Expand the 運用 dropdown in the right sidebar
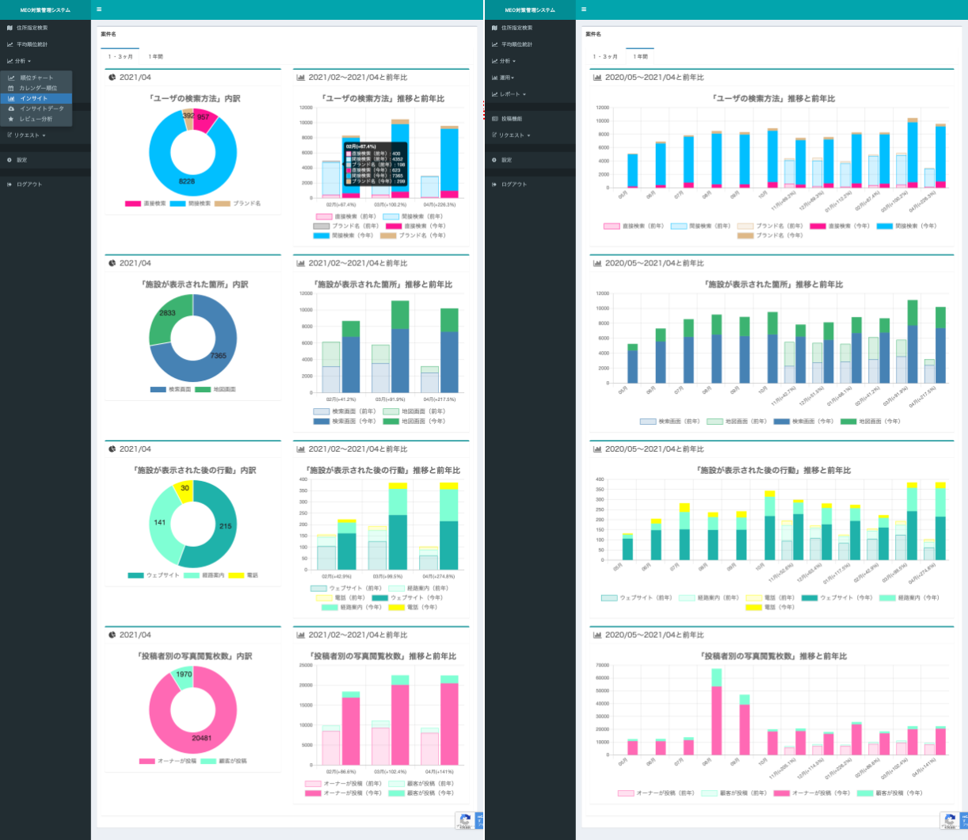Image resolution: width=968 pixels, height=840 pixels. click(x=503, y=78)
